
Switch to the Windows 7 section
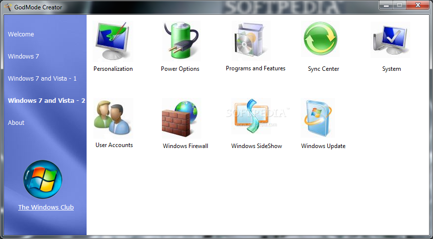pos(24,56)
